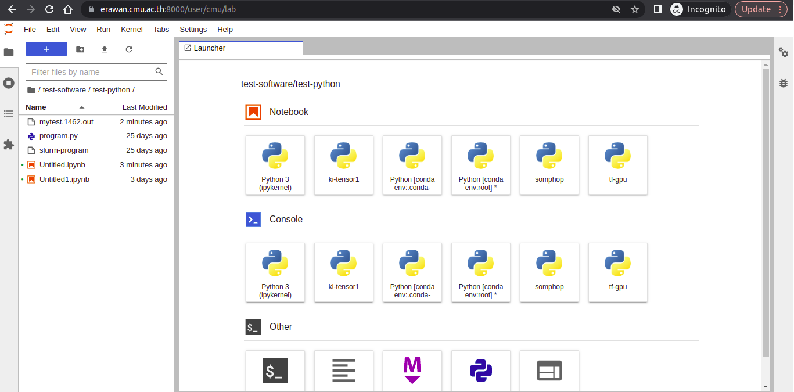The height and width of the screenshot is (392, 794).
Task: Open Running Terminals and Kernels sidebar
Action: tap(9, 83)
